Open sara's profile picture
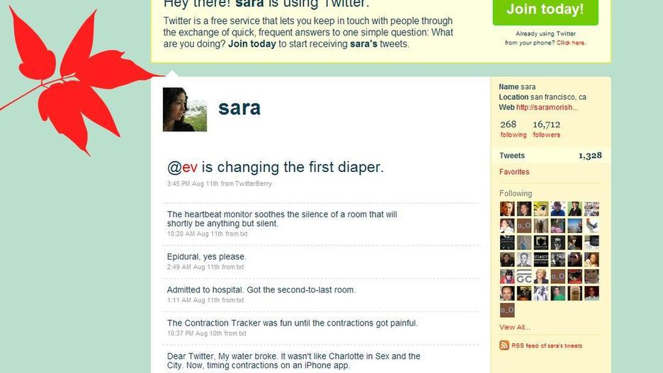The height and width of the screenshot is (373, 663). (x=185, y=110)
